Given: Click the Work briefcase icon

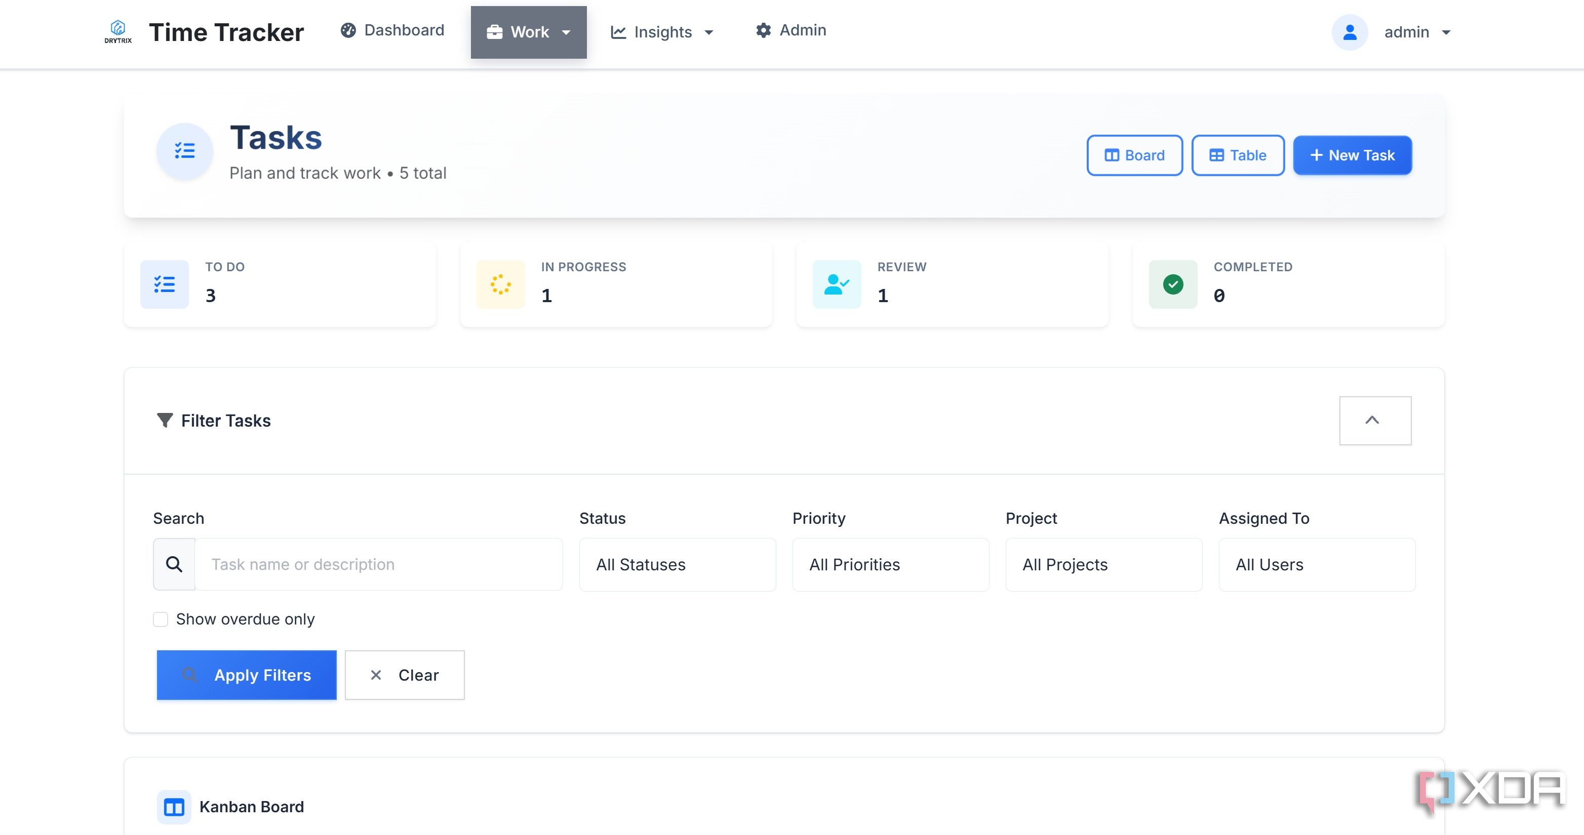Looking at the screenshot, I should point(494,32).
